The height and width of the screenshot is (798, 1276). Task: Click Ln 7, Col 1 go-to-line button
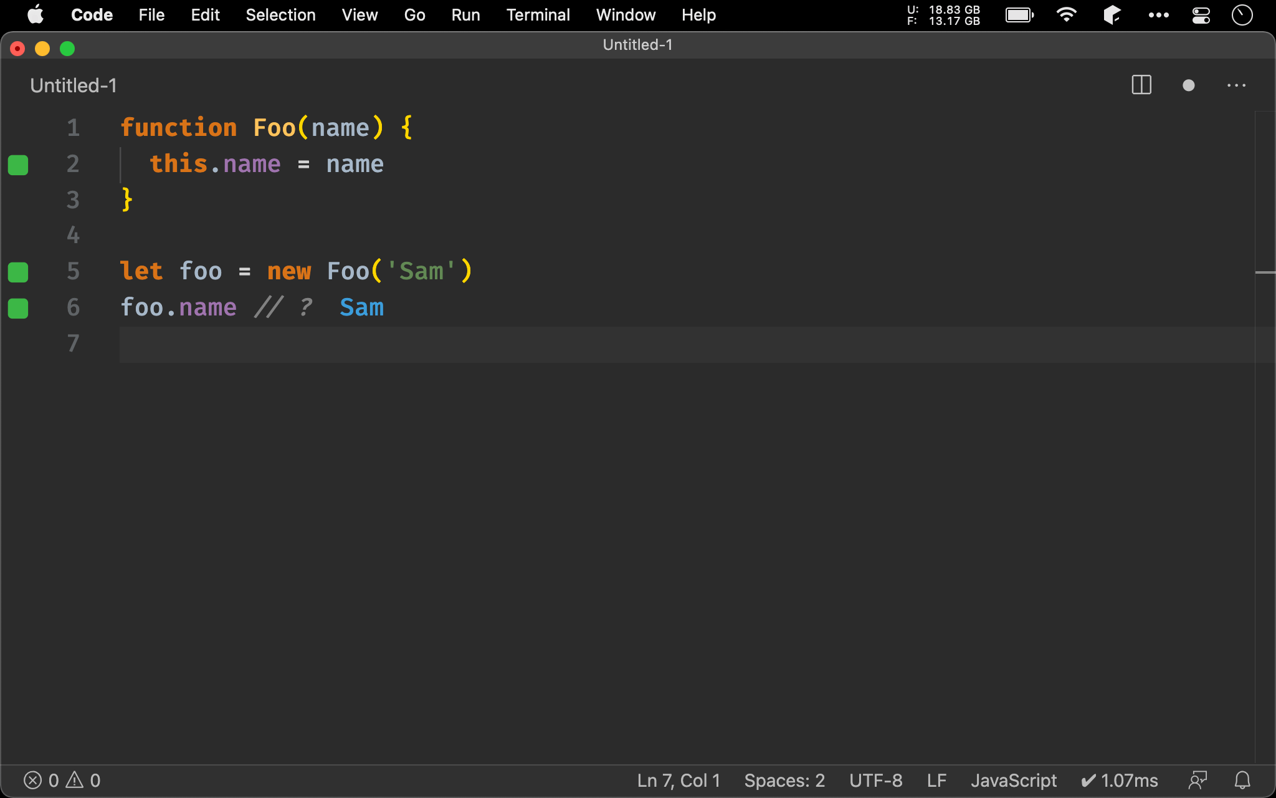(678, 780)
